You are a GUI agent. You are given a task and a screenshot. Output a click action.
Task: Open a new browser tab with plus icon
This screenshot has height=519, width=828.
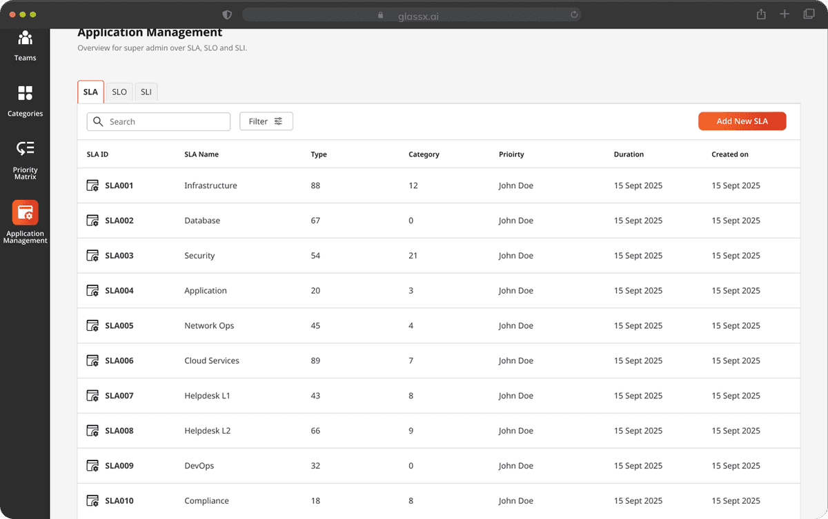click(x=785, y=14)
